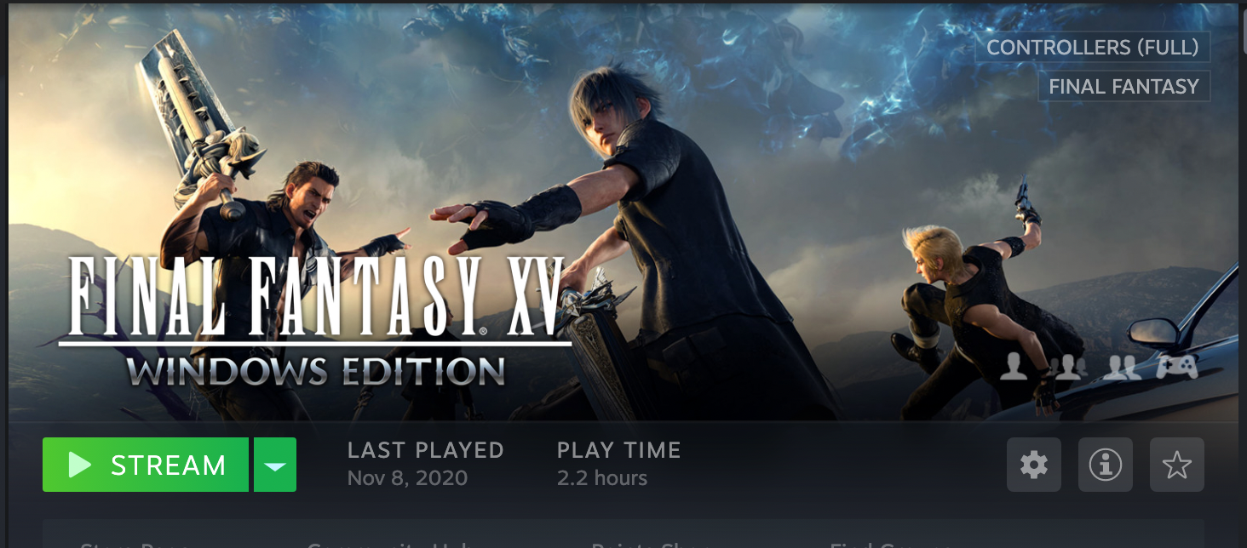This screenshot has width=1247, height=548.
Task: Open game settings via the gear icon
Action: [1034, 465]
